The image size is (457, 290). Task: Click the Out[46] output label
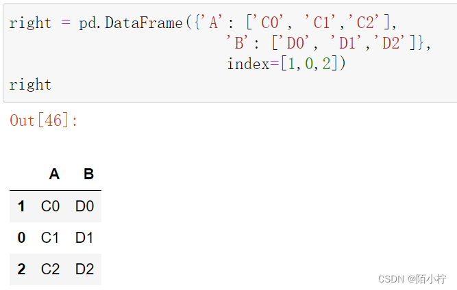pos(44,120)
